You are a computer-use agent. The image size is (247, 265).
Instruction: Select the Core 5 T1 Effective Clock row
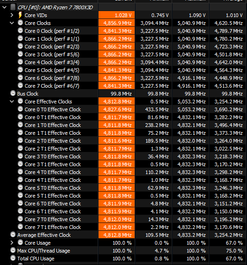pyautogui.click(x=53, y=196)
